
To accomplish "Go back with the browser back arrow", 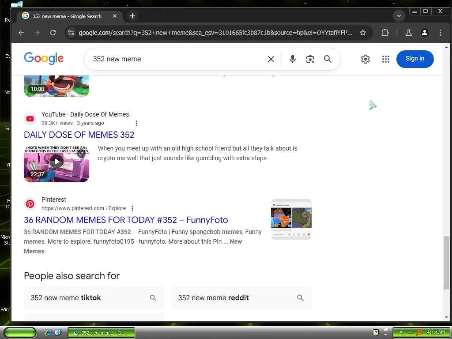I will (x=21, y=33).
